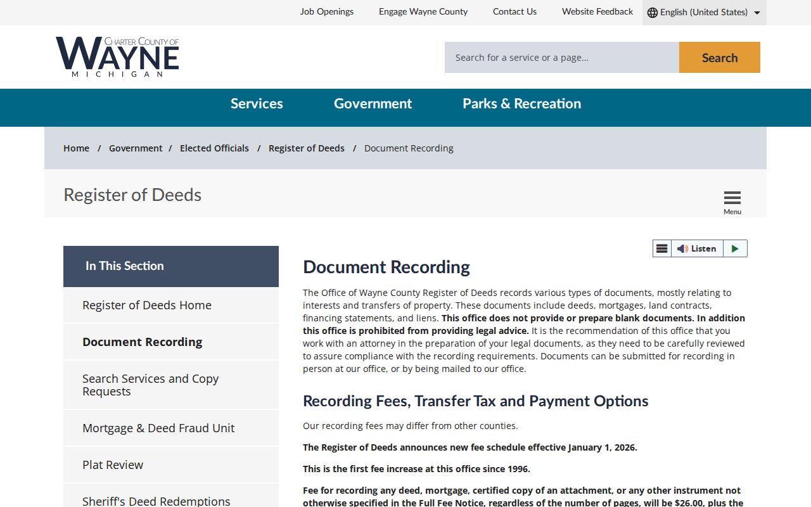
Task: Select Elected Officials breadcrumb
Action: 214,148
